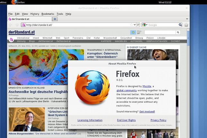
Task: Open the Kultur section
Action: point(97,38)
